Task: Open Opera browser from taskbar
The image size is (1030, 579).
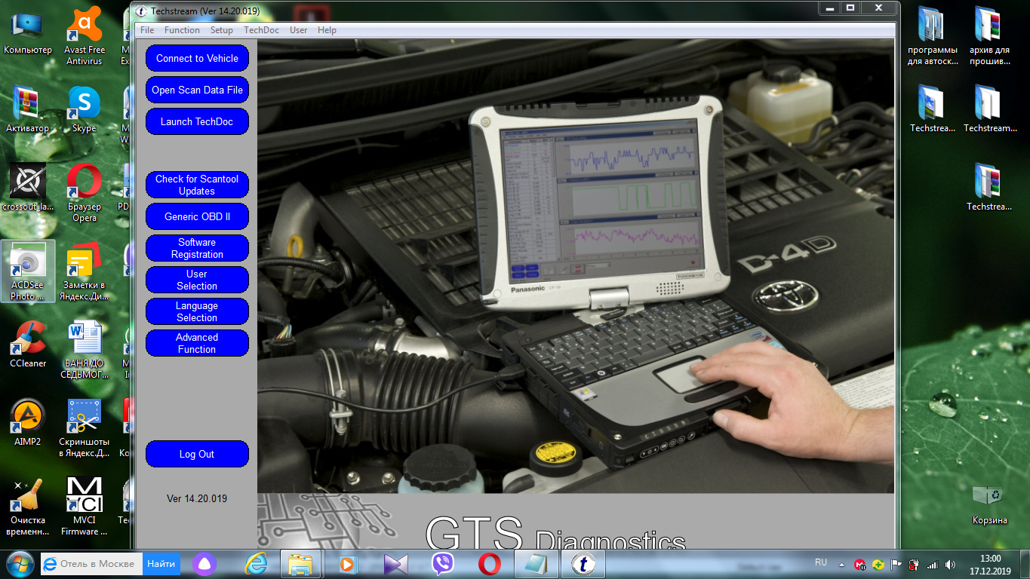Action: point(490,563)
